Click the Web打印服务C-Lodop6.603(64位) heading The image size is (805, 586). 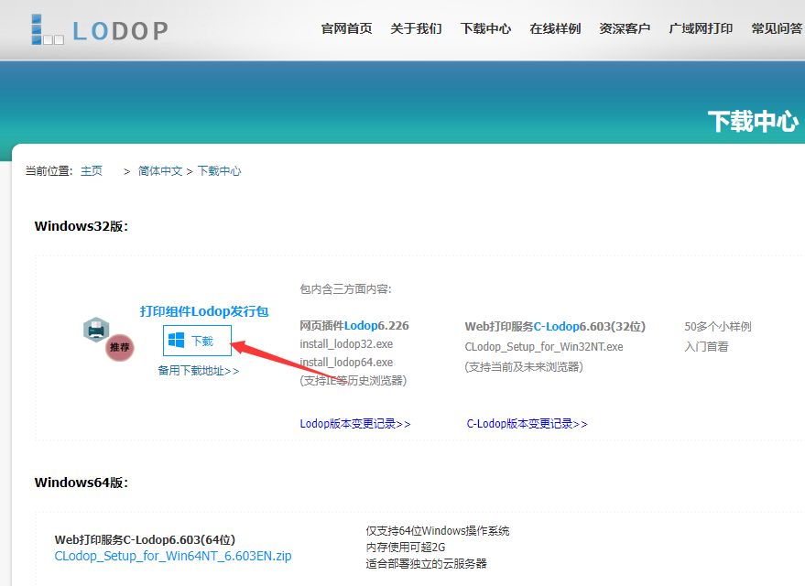click(145, 540)
